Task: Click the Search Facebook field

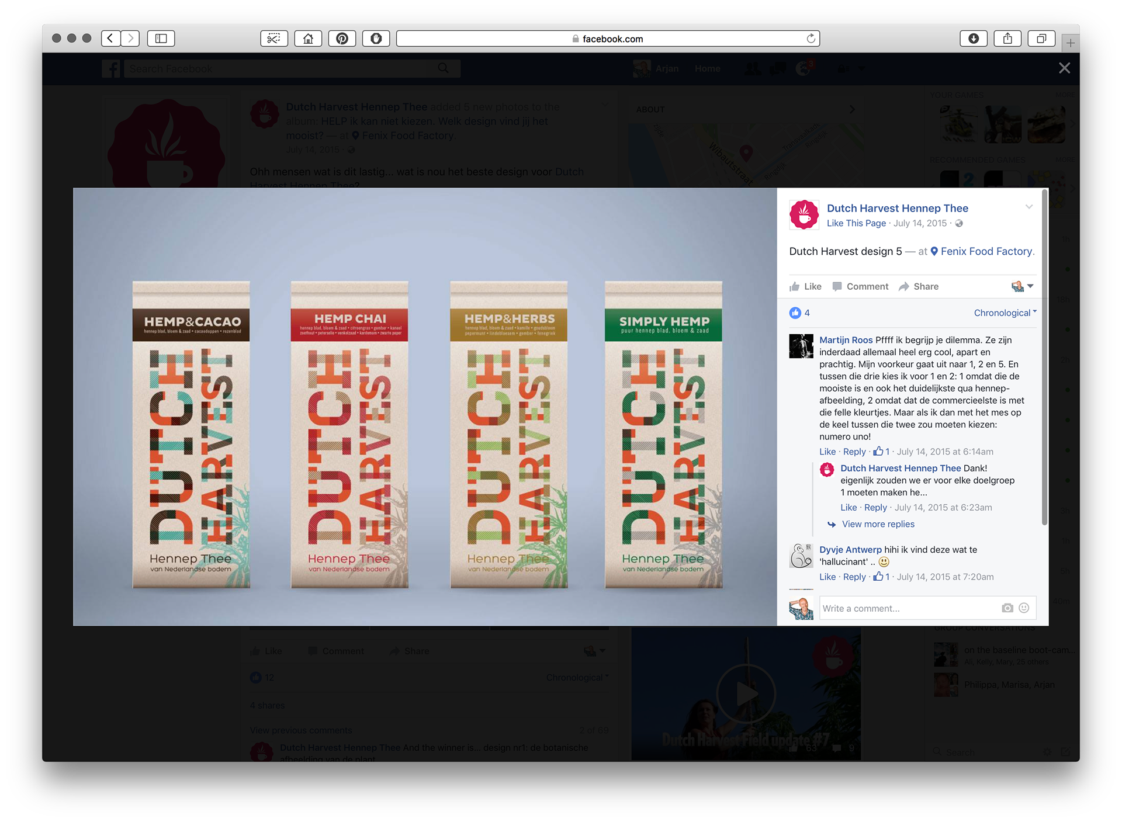Action: (292, 68)
